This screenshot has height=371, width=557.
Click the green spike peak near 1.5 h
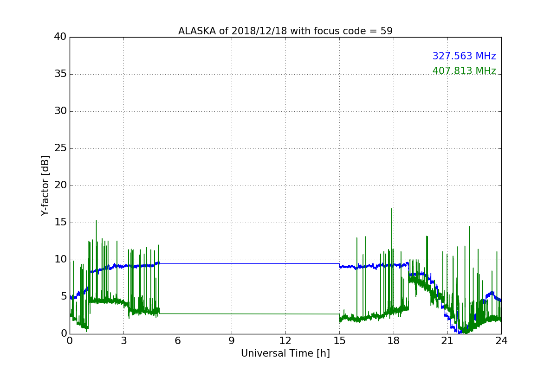pos(96,222)
